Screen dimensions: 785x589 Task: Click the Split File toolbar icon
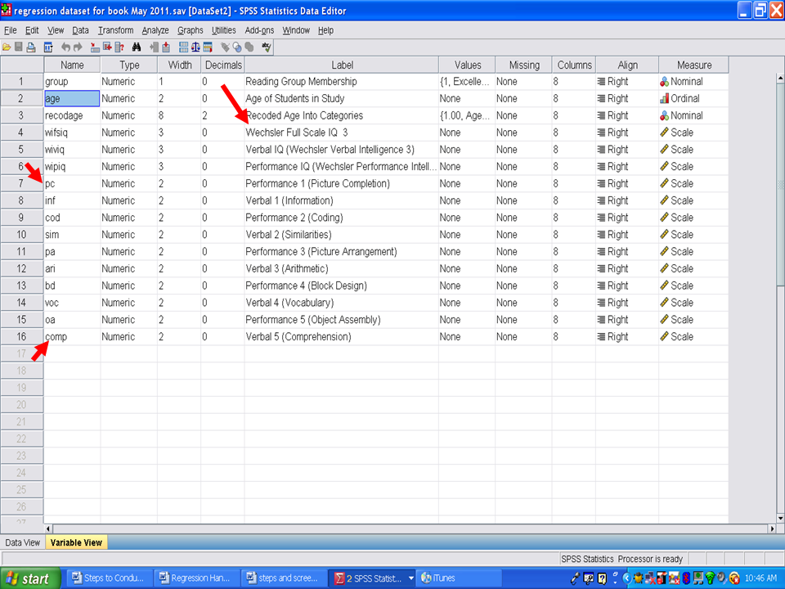coord(183,47)
